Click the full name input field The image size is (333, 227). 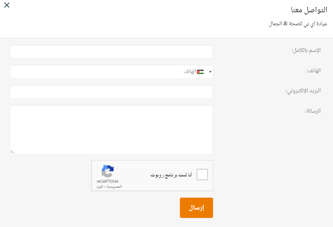(111, 51)
